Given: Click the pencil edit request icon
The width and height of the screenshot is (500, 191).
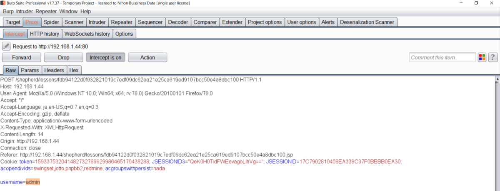Looking at the screenshot, I should pyautogui.click(x=6, y=47).
